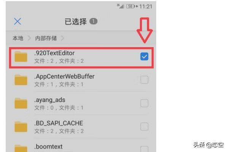The image size is (228, 152).
Task: Check the .AppCenterWebBuffer folder checkbox
Action: point(144,80)
